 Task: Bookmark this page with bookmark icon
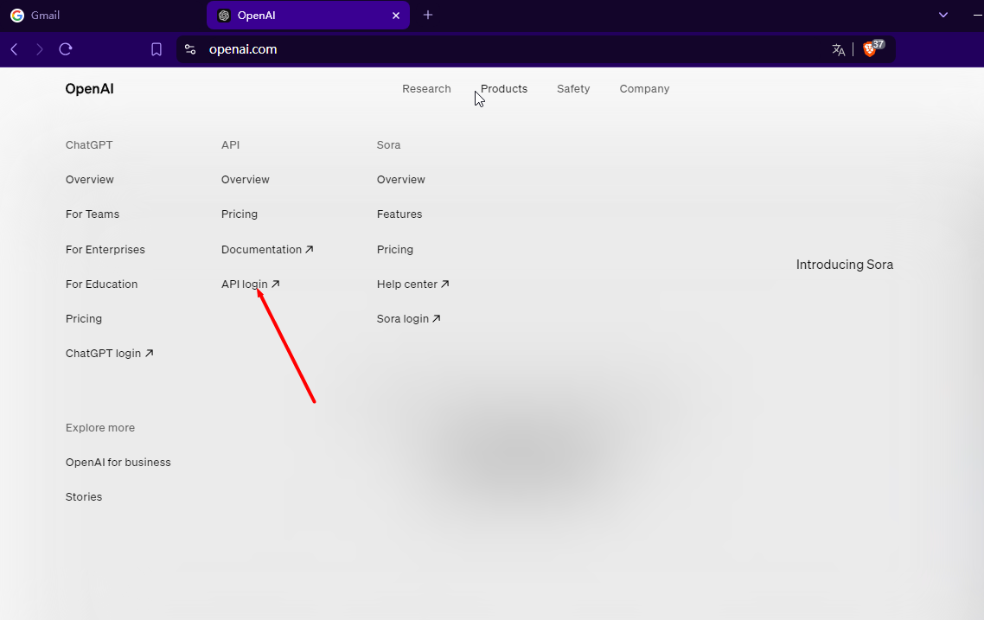(157, 49)
